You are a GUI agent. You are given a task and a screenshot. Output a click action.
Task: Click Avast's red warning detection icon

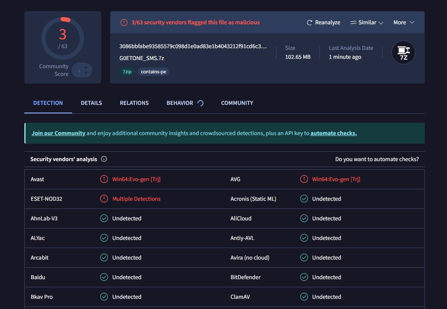click(x=104, y=179)
